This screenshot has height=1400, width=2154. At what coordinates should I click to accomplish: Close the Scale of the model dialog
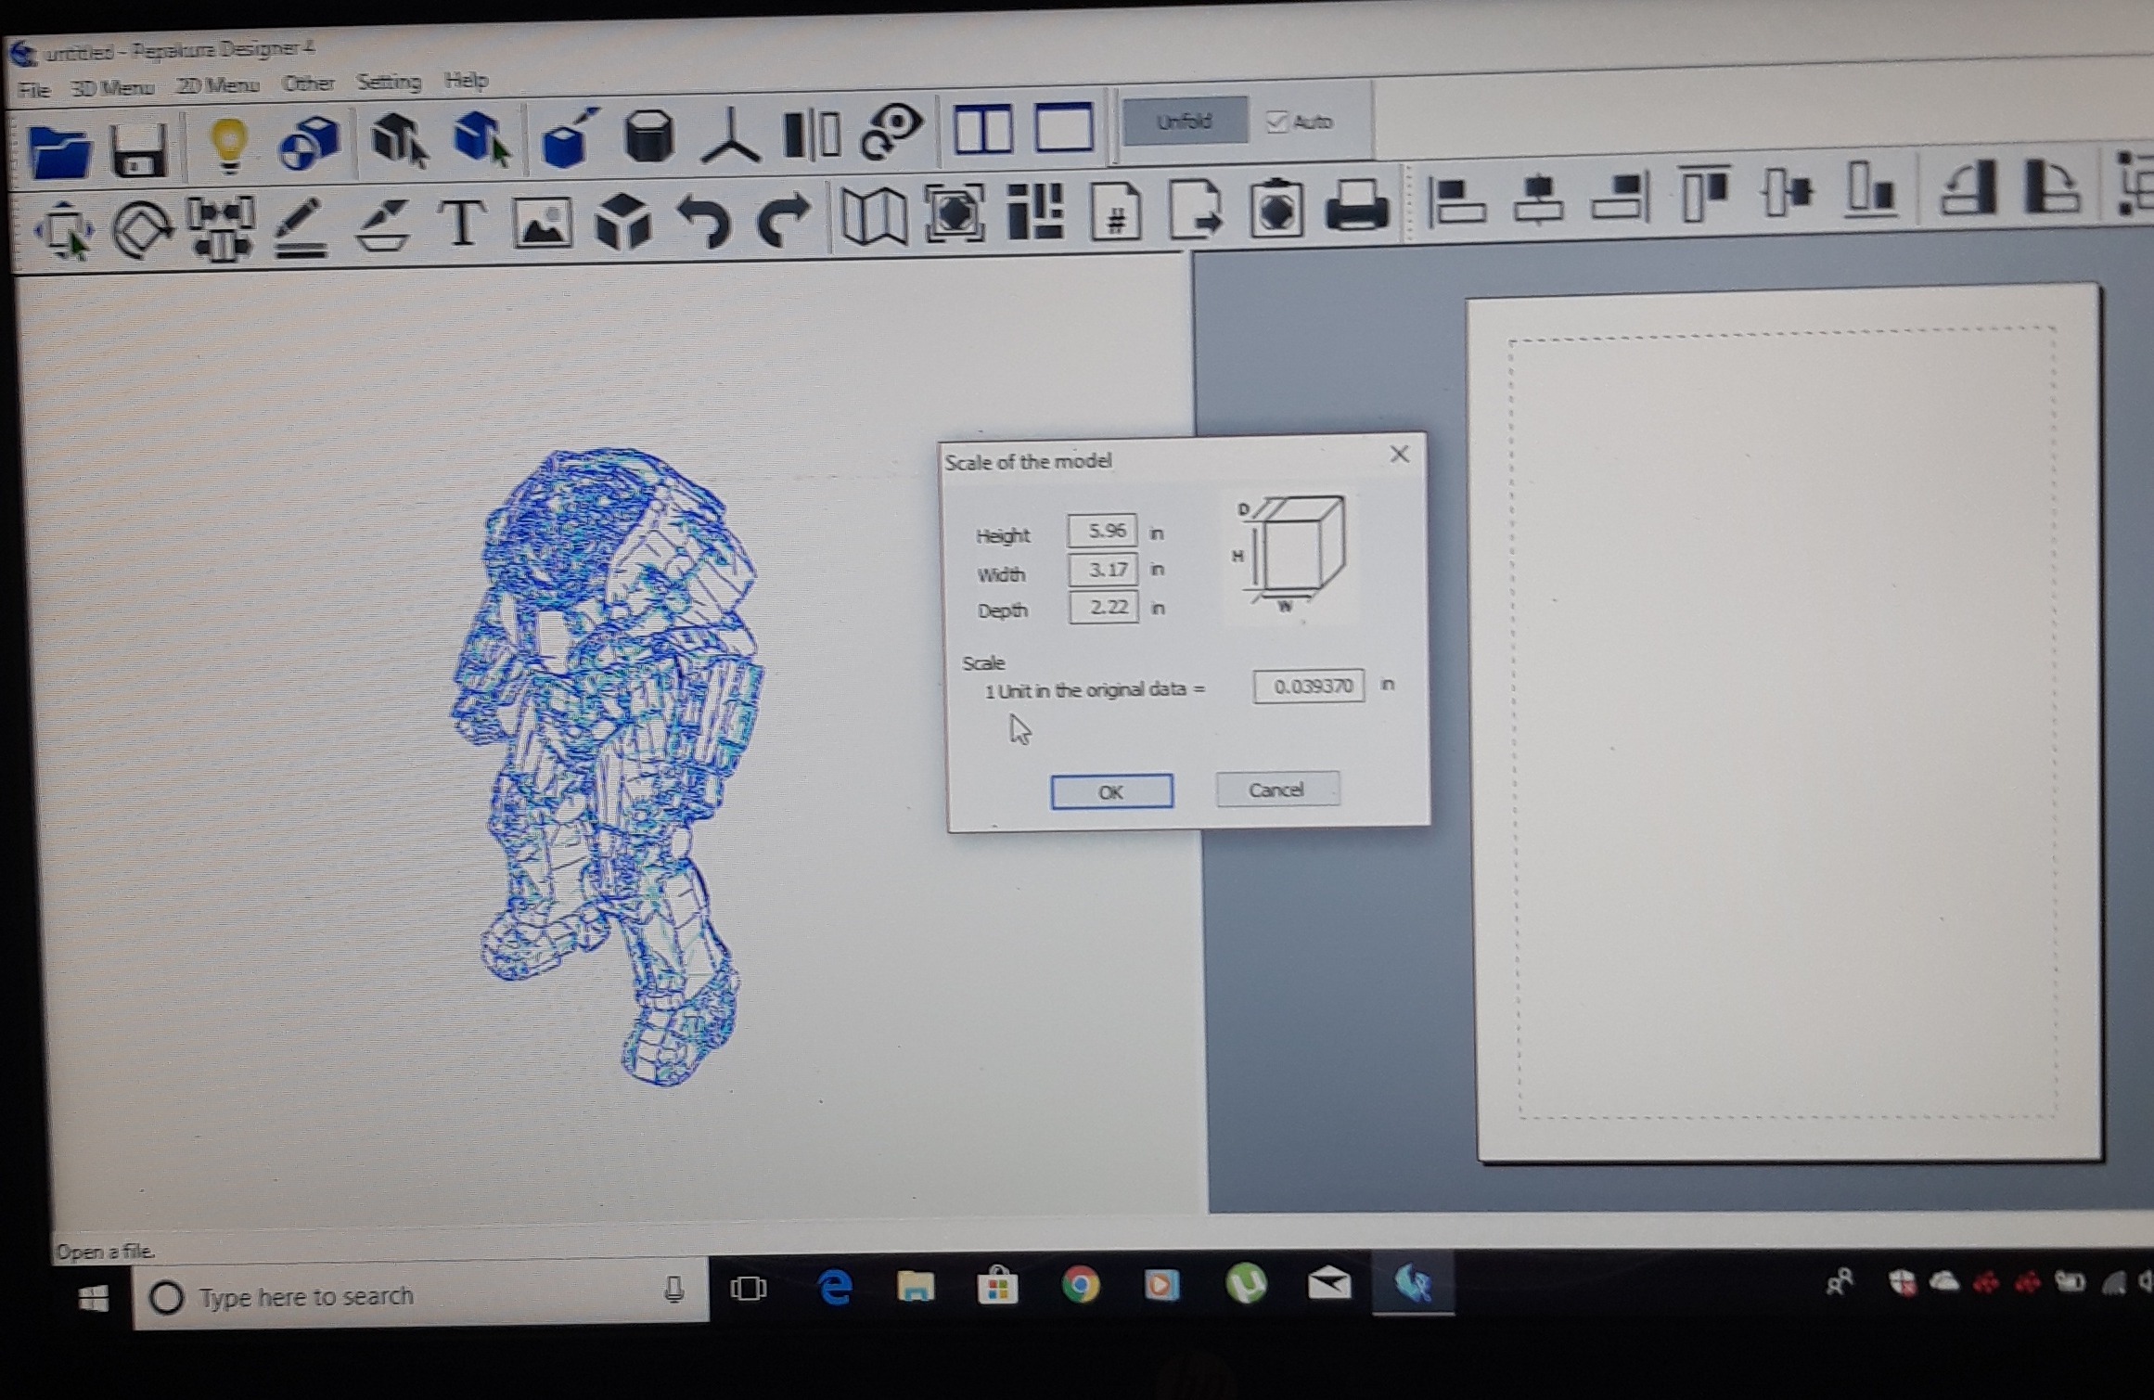click(x=1400, y=454)
